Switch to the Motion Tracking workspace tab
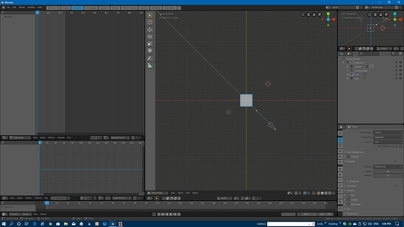 click(x=129, y=8)
